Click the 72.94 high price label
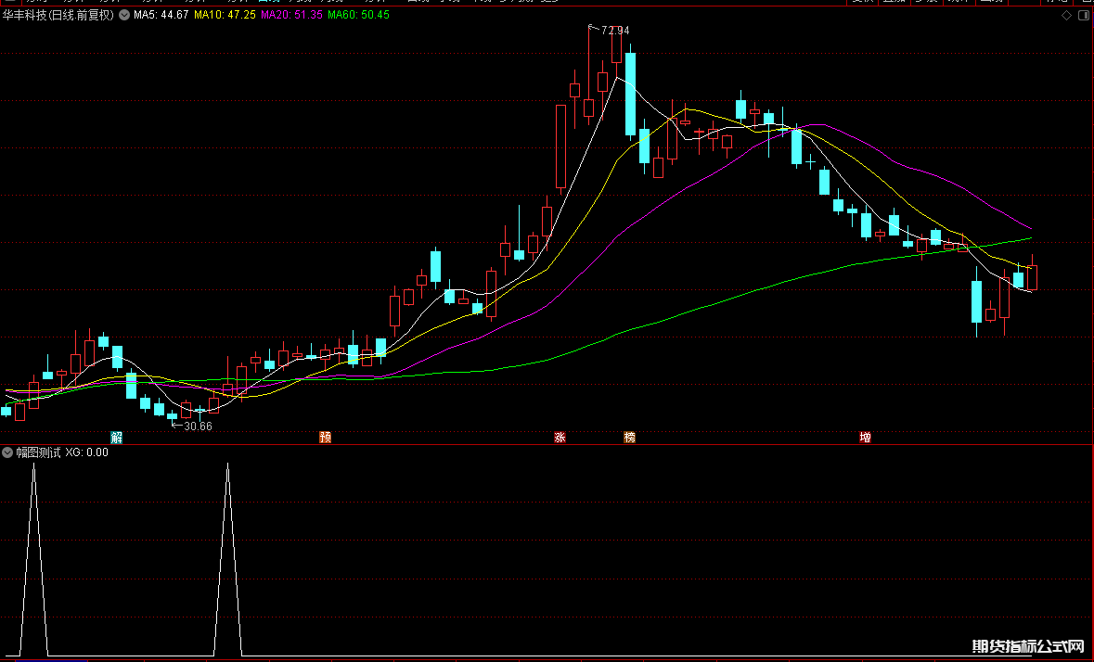Screen dimensions: 1094x662 614,31
